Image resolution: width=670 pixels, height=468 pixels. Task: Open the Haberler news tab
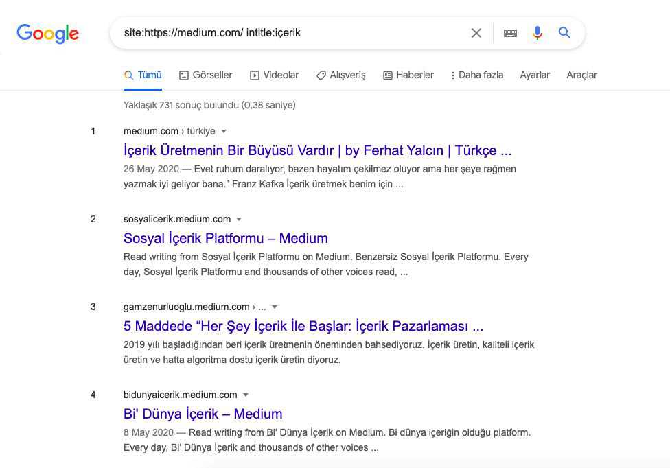pyautogui.click(x=408, y=75)
